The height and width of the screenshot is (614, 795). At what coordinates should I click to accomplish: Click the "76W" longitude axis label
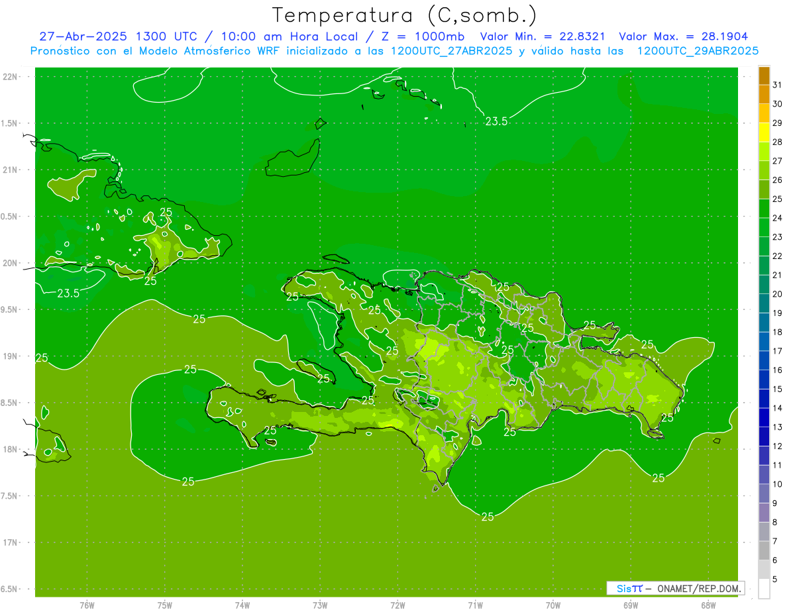coord(87,605)
